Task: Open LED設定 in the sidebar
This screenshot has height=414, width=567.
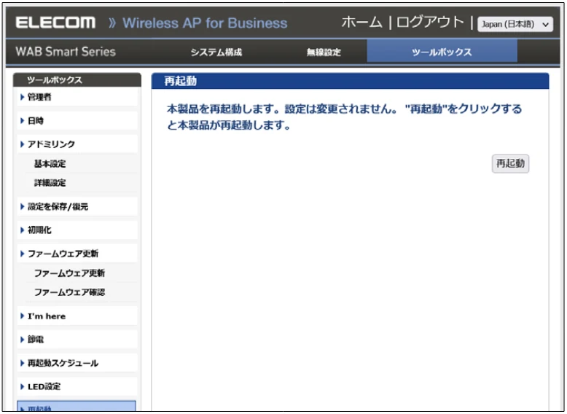Action: [77, 386]
